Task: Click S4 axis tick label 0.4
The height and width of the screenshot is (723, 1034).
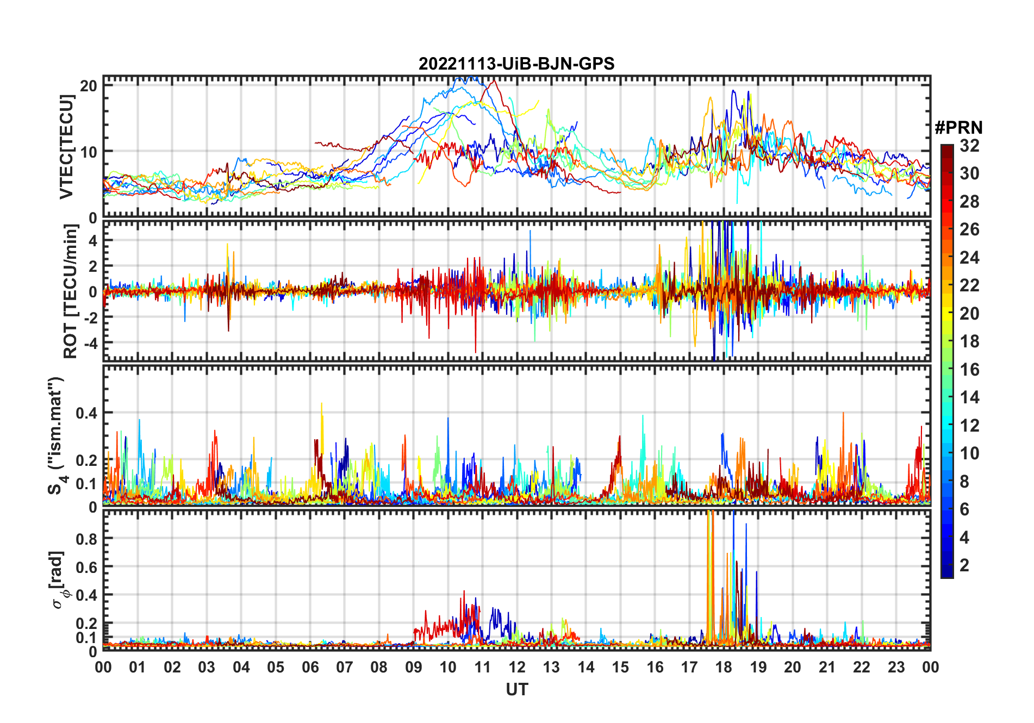Action: [x=86, y=413]
